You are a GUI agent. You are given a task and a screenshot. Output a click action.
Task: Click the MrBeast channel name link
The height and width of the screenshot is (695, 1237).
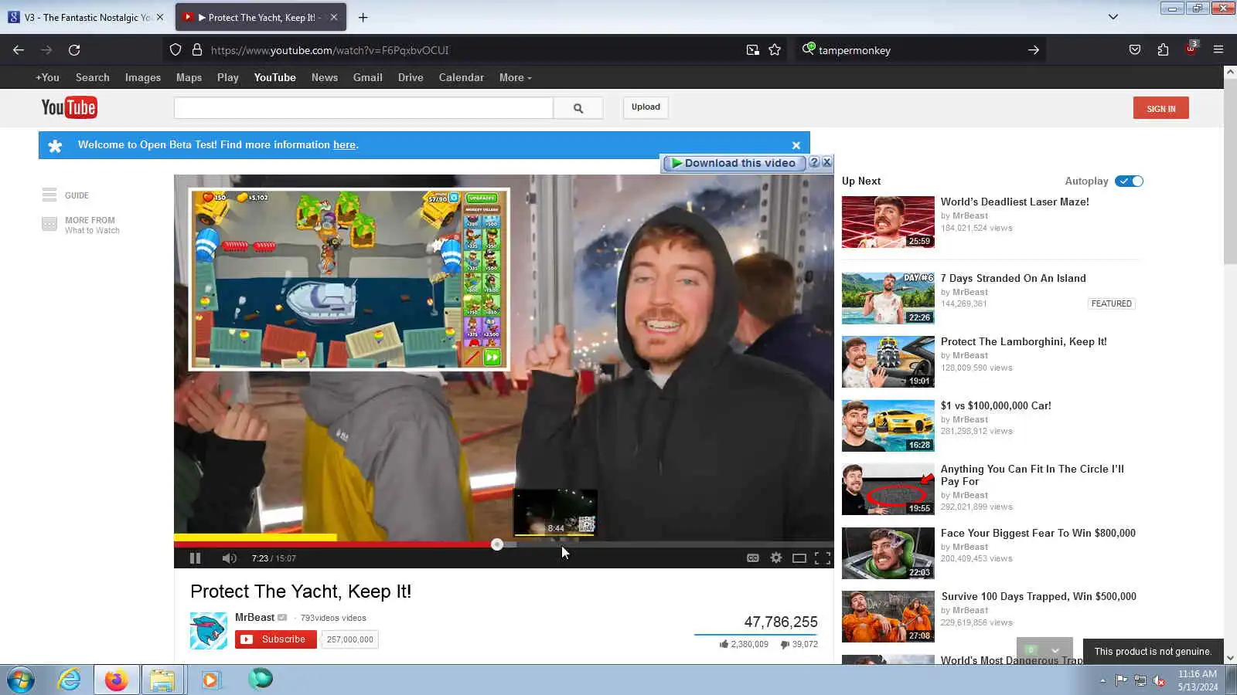[x=254, y=617]
